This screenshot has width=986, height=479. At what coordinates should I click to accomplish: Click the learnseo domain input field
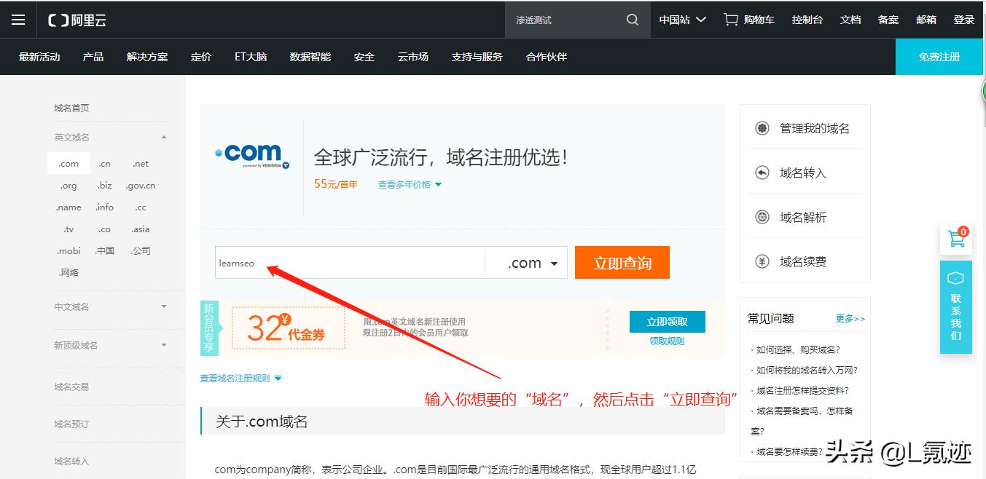pyautogui.click(x=350, y=262)
